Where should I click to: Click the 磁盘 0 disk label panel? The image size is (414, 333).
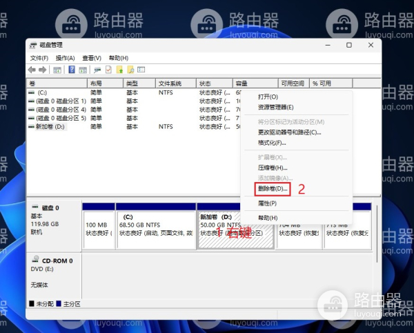pyautogui.click(x=54, y=225)
